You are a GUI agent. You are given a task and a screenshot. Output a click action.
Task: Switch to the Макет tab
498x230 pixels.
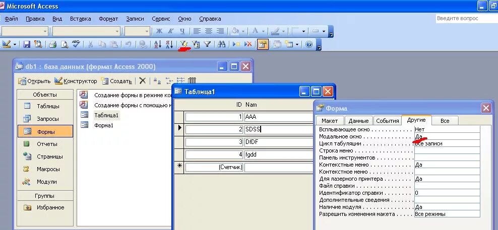[330, 121]
